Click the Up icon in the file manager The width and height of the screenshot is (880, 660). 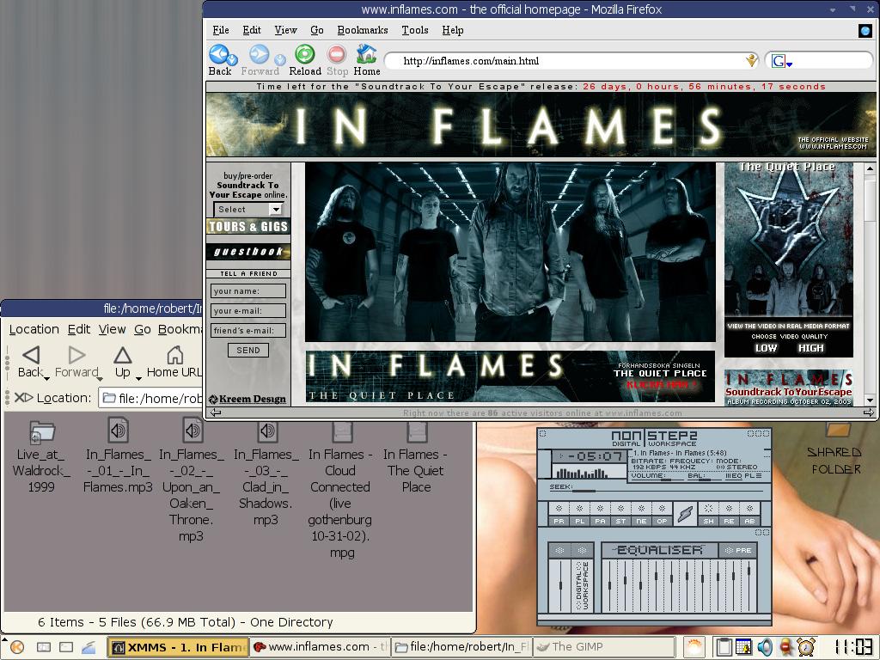[x=122, y=355]
